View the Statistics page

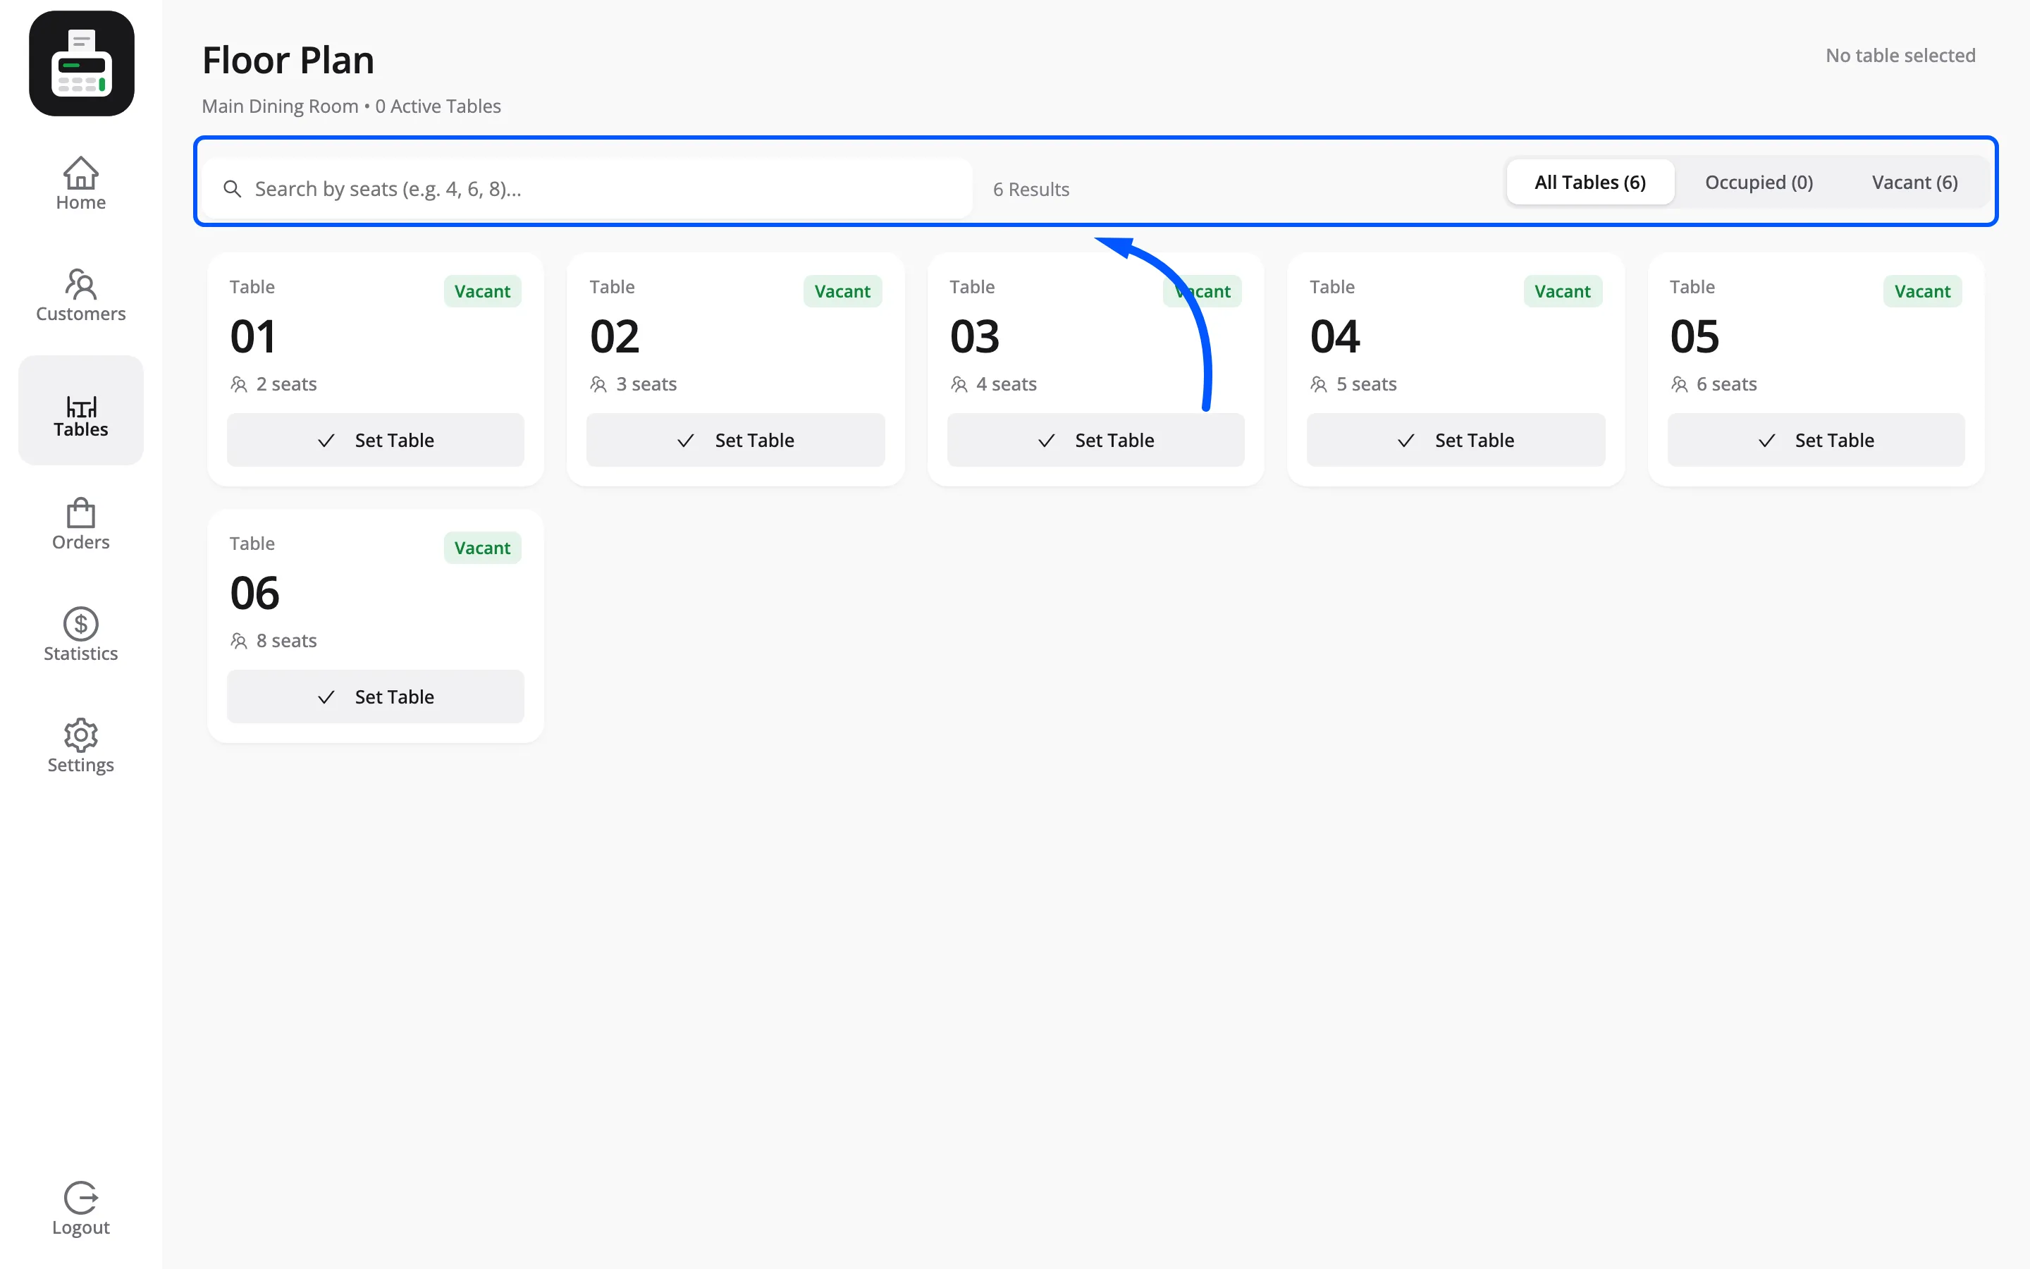coord(80,635)
